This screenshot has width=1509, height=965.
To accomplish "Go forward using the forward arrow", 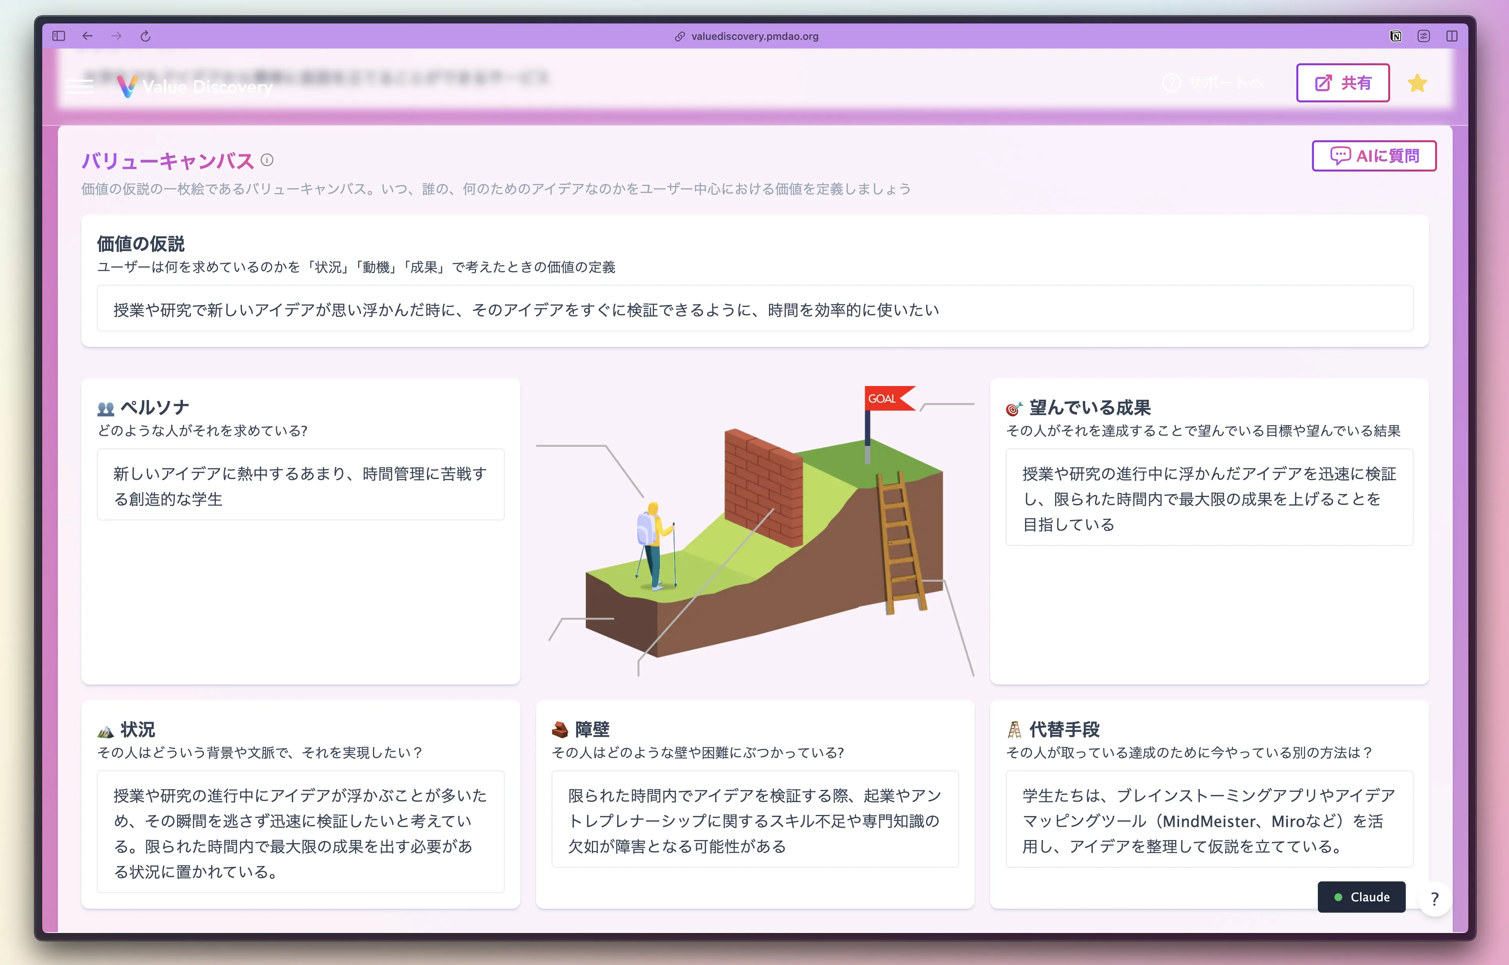I will pyautogui.click(x=116, y=36).
